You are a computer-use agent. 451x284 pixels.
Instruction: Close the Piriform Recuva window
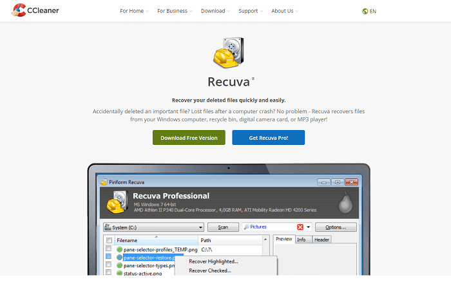point(351,182)
